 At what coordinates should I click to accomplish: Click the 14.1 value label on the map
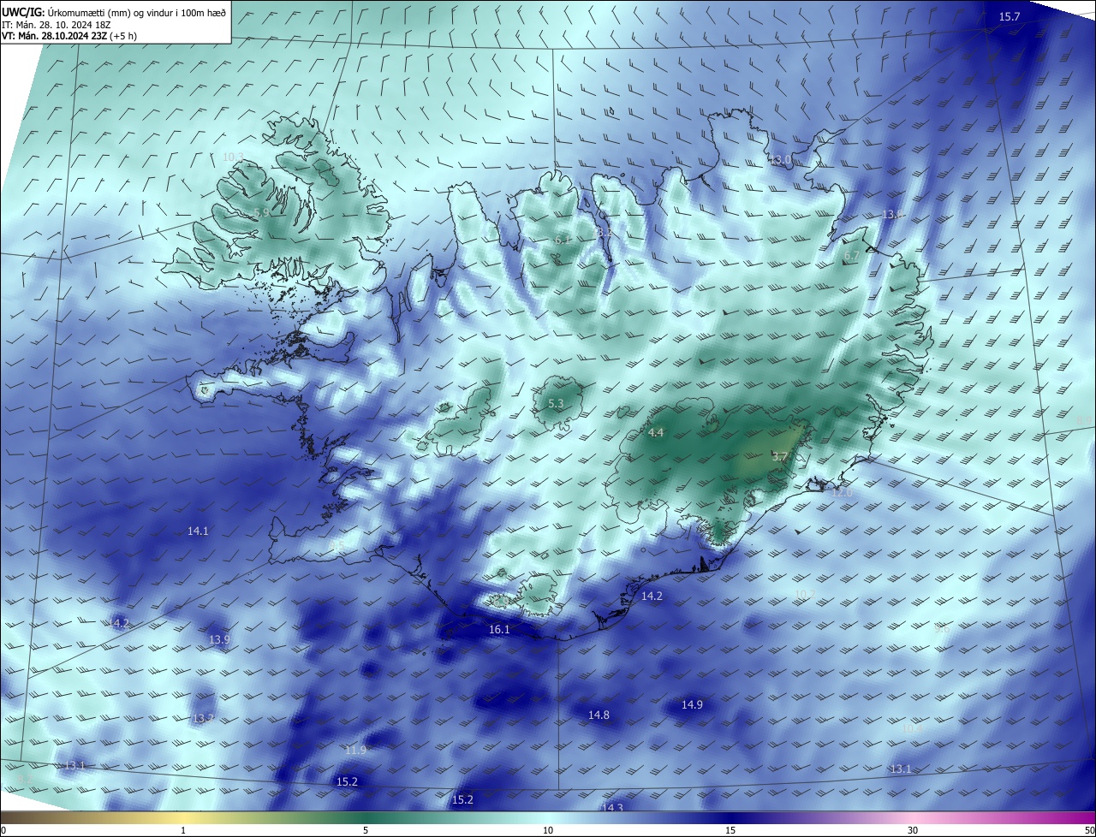click(198, 531)
